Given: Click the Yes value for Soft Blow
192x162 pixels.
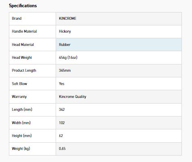Looking at the screenshot, I should point(62,83).
